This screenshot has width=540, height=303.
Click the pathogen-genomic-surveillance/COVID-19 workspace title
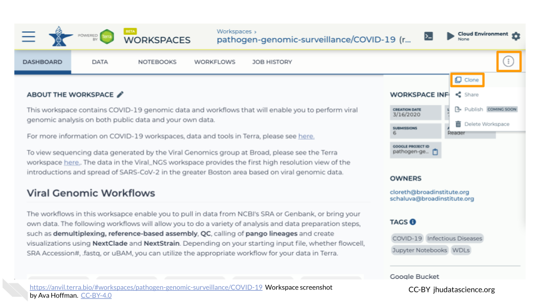(306, 40)
